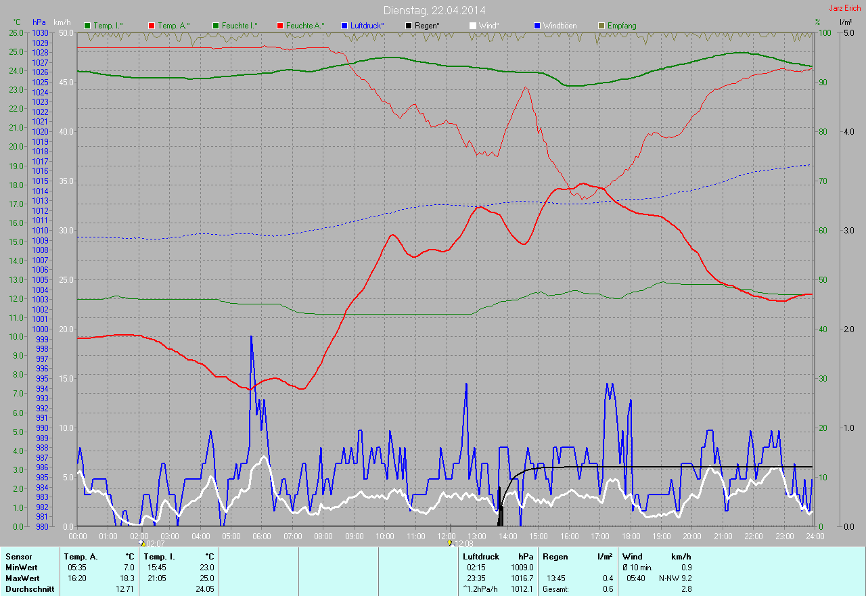Click the white Wind legend square
The image size is (866, 596).
[473, 26]
